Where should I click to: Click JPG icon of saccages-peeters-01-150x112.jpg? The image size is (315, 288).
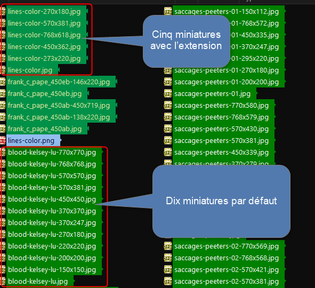[168, 11]
